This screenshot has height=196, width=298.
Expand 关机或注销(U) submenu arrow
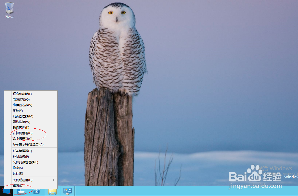coord(54,180)
